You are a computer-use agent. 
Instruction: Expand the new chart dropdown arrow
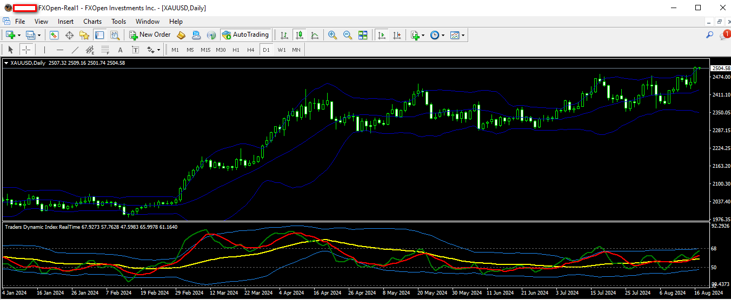tap(19, 35)
